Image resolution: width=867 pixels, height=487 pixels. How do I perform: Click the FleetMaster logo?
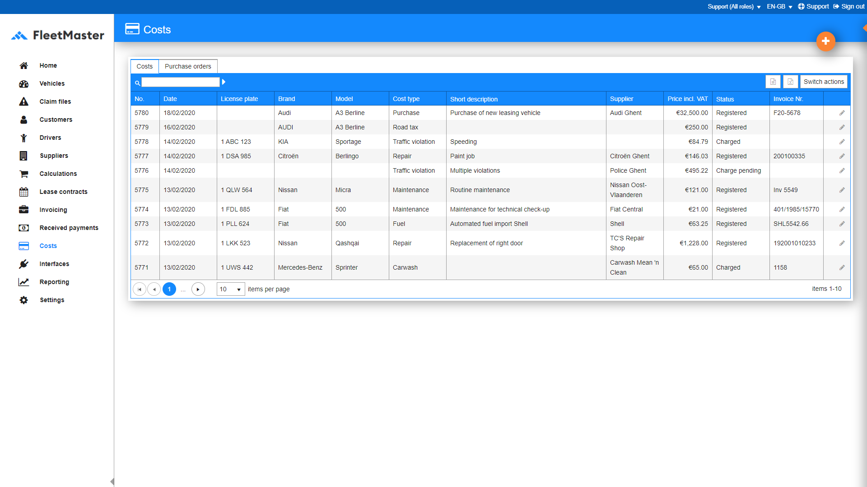pyautogui.click(x=57, y=35)
